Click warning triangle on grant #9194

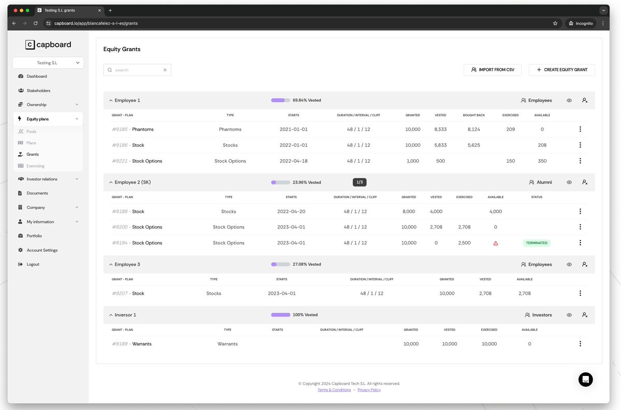coord(496,243)
